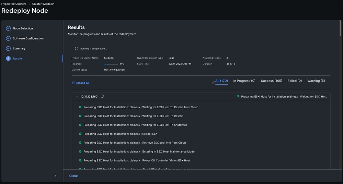Expand all task rows with Expand All
This screenshot has width=343, height=184.
(x=81, y=83)
